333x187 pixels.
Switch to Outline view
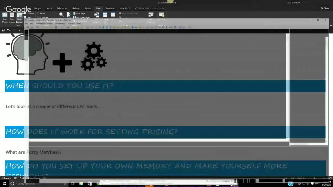[x=29, y=14]
